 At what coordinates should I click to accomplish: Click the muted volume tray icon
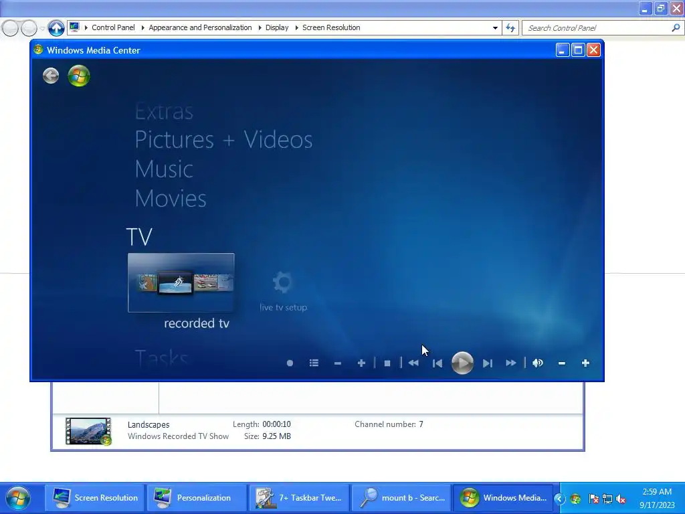(x=621, y=499)
